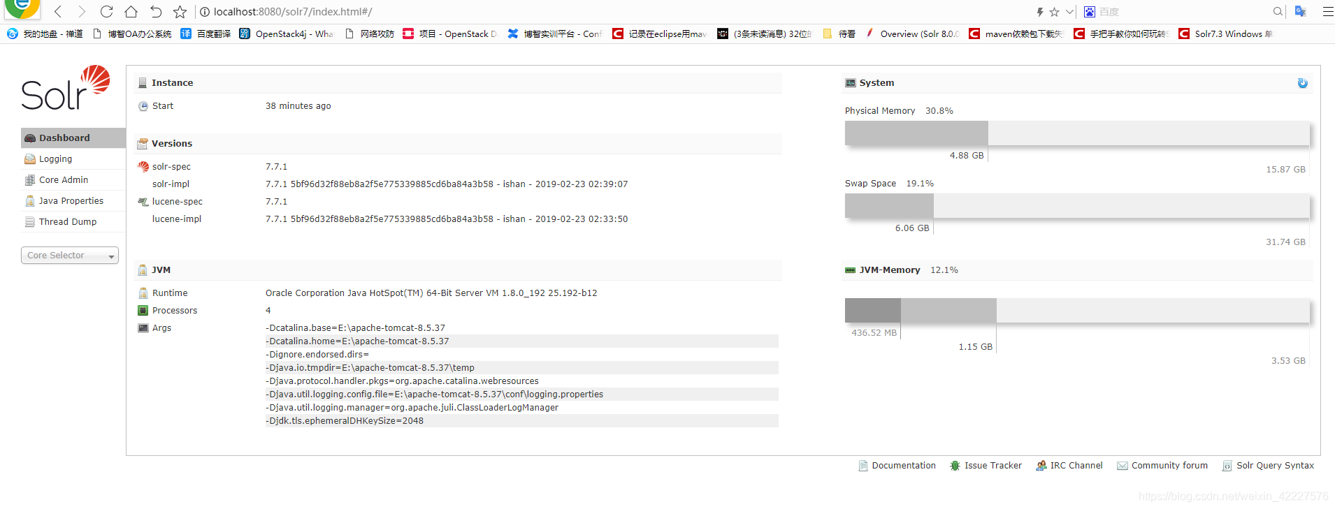Open the browser hamburger menu
The width and height of the screenshot is (1335, 509).
coord(1327,12)
